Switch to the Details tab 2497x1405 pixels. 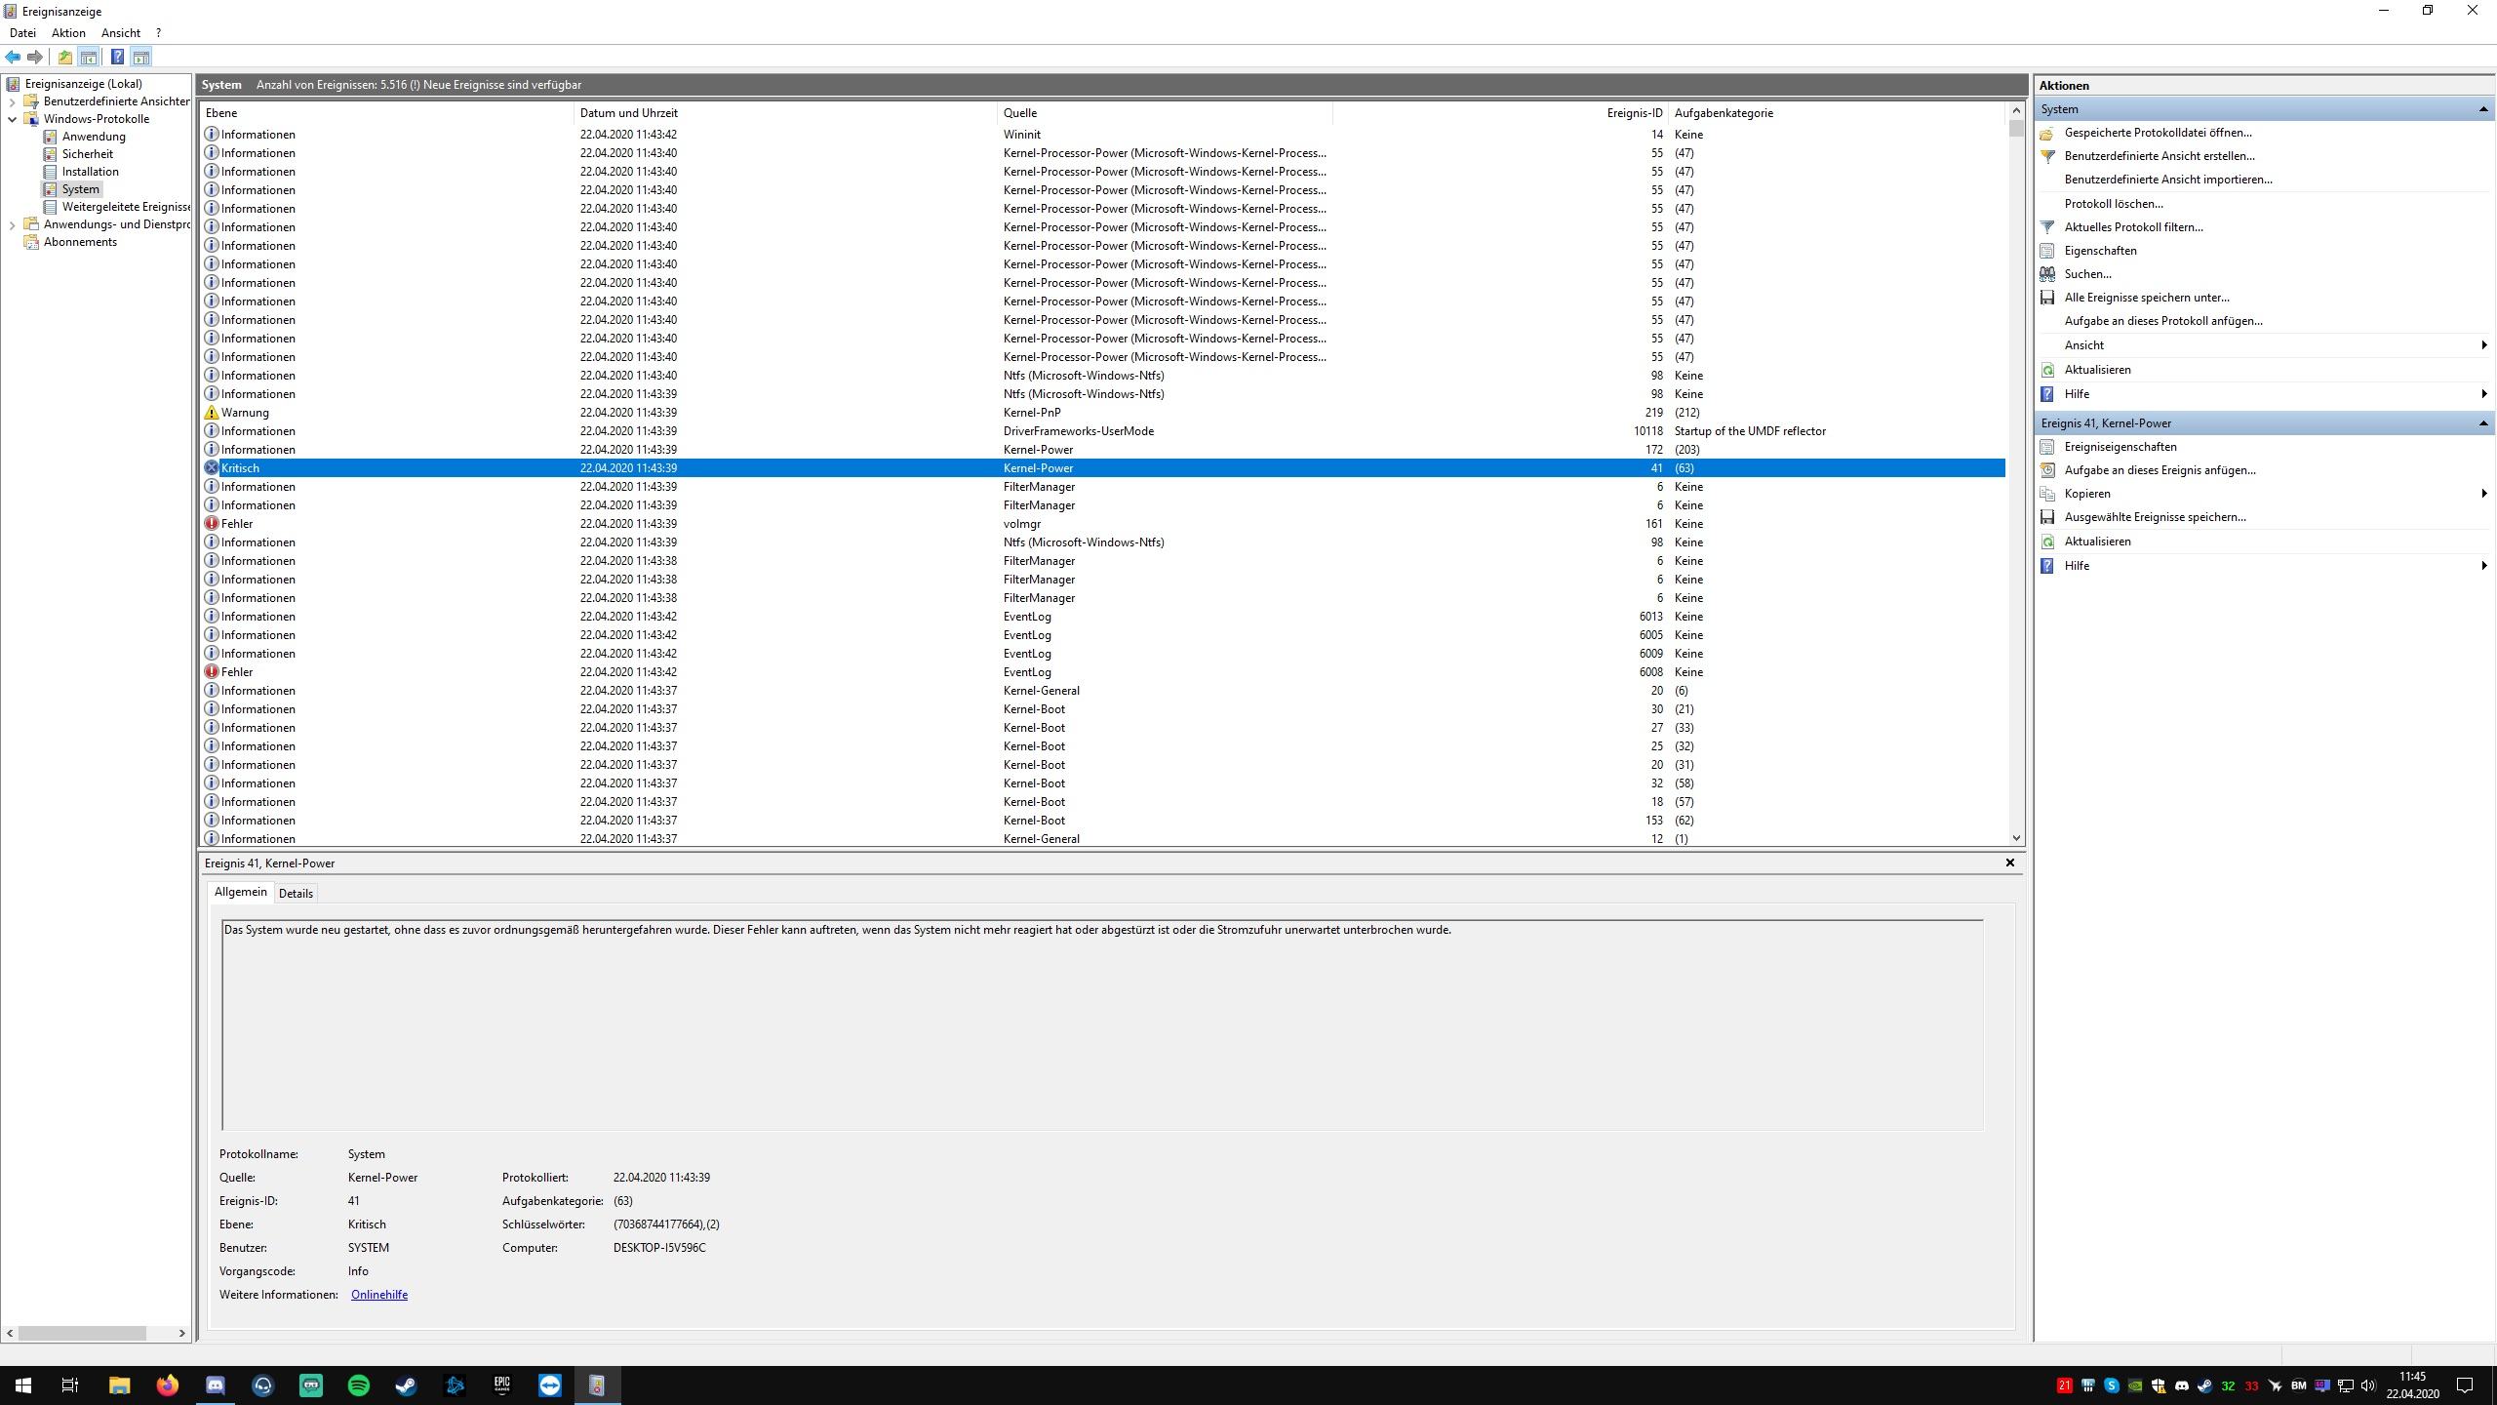coord(296,893)
